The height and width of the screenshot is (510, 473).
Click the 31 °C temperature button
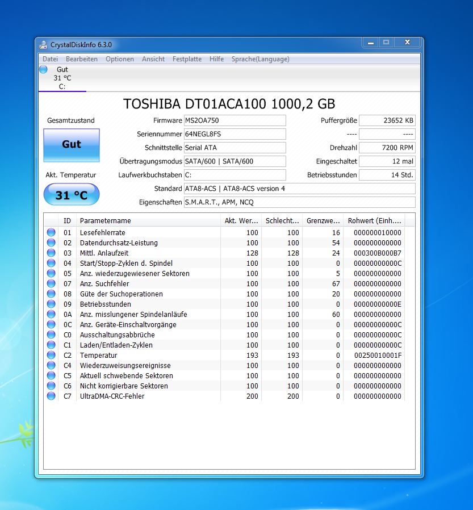[72, 194]
